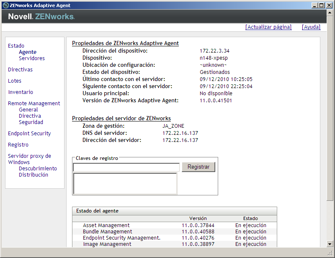Click the window resize grip corner
Image resolution: width=335 pixels, height=258 pixels.
pos(330,253)
